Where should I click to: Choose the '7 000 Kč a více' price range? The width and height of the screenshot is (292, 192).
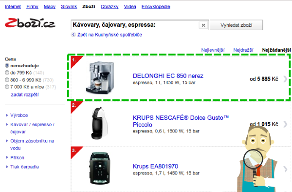click(x=7, y=87)
